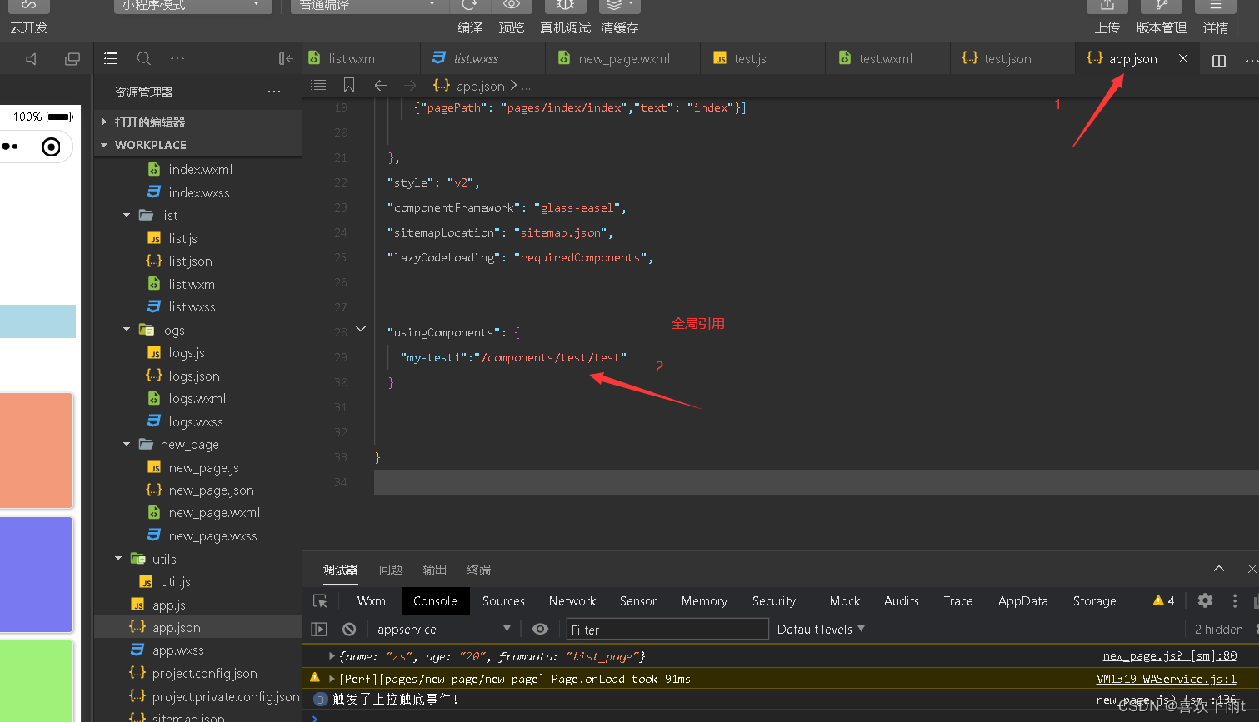The image size is (1259, 722).
Task: Open the file explorer list icon
Action: pos(111,58)
